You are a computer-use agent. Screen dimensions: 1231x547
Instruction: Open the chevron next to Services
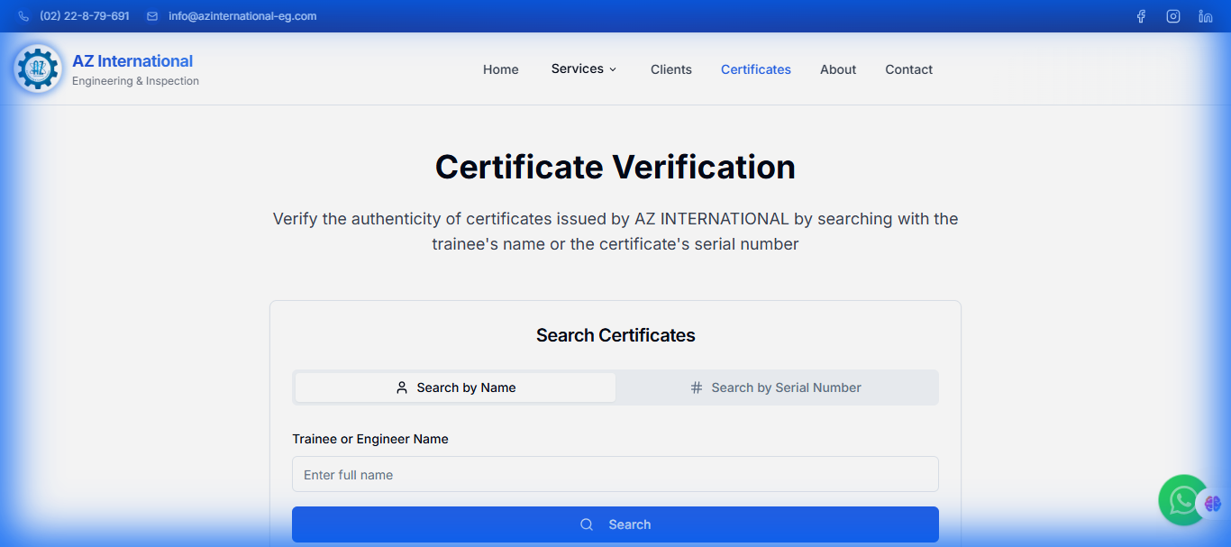tap(613, 69)
